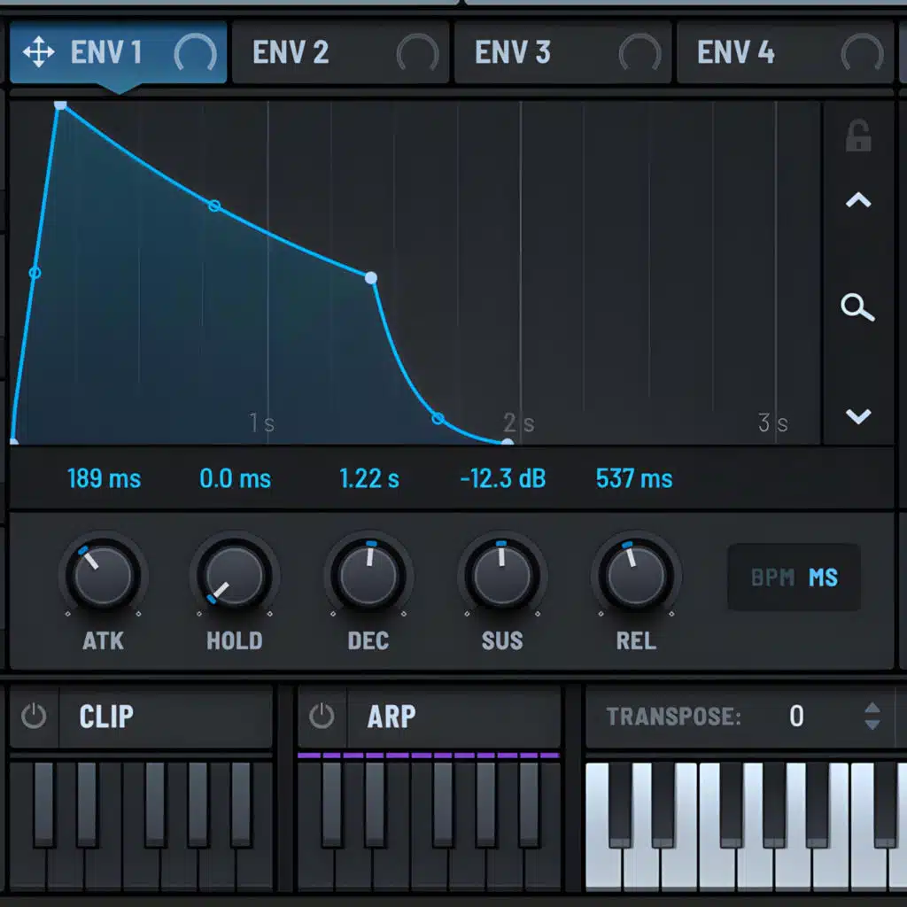
Task: Click the up chevron beside the graph
Action: (x=857, y=201)
